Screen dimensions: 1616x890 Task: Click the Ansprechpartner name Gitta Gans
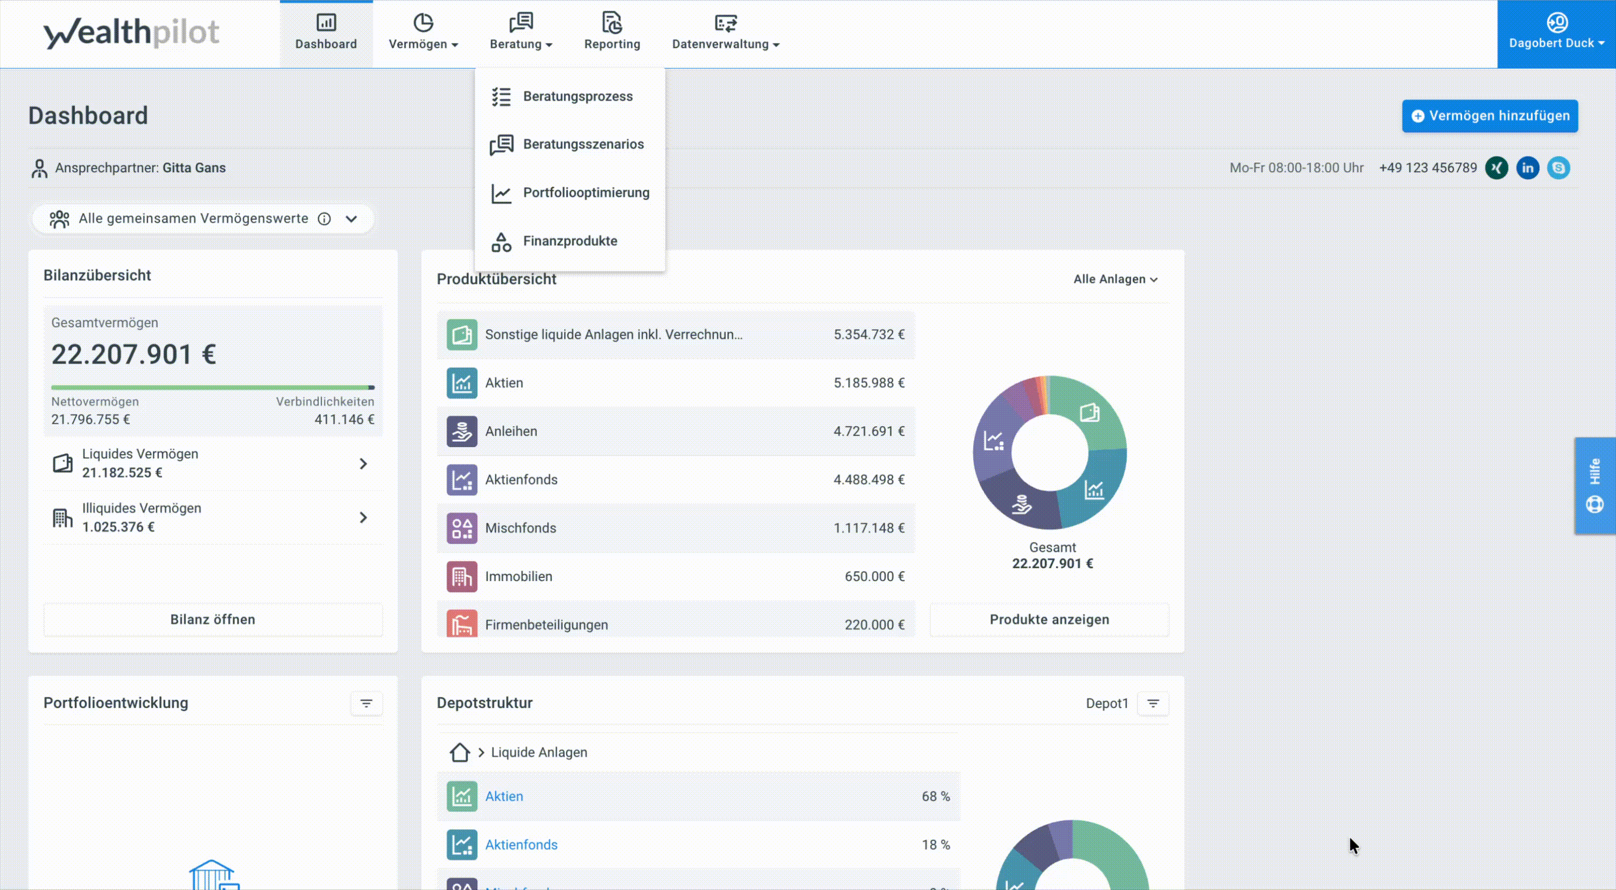pyautogui.click(x=194, y=168)
